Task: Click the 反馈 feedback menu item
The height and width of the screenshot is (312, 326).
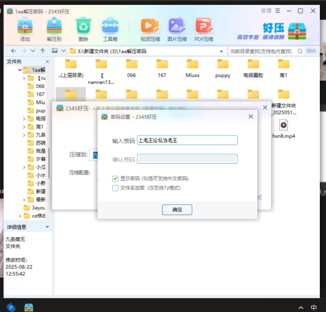Action: tap(266, 11)
